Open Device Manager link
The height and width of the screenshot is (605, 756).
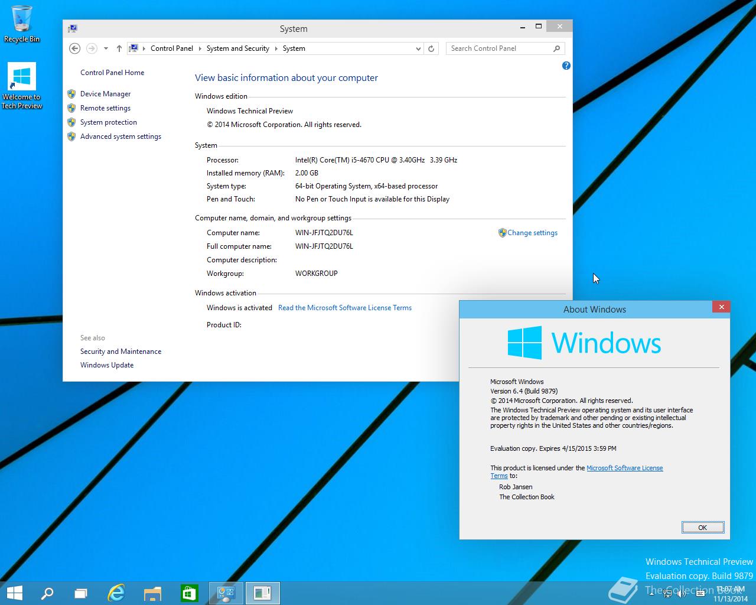click(x=106, y=94)
